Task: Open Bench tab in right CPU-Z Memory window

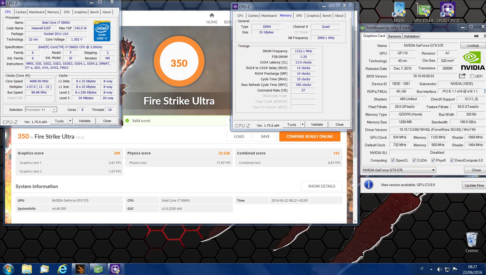Action: [x=327, y=16]
